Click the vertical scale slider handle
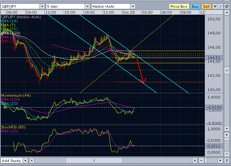The image size is (231, 166). (x=227, y=71)
